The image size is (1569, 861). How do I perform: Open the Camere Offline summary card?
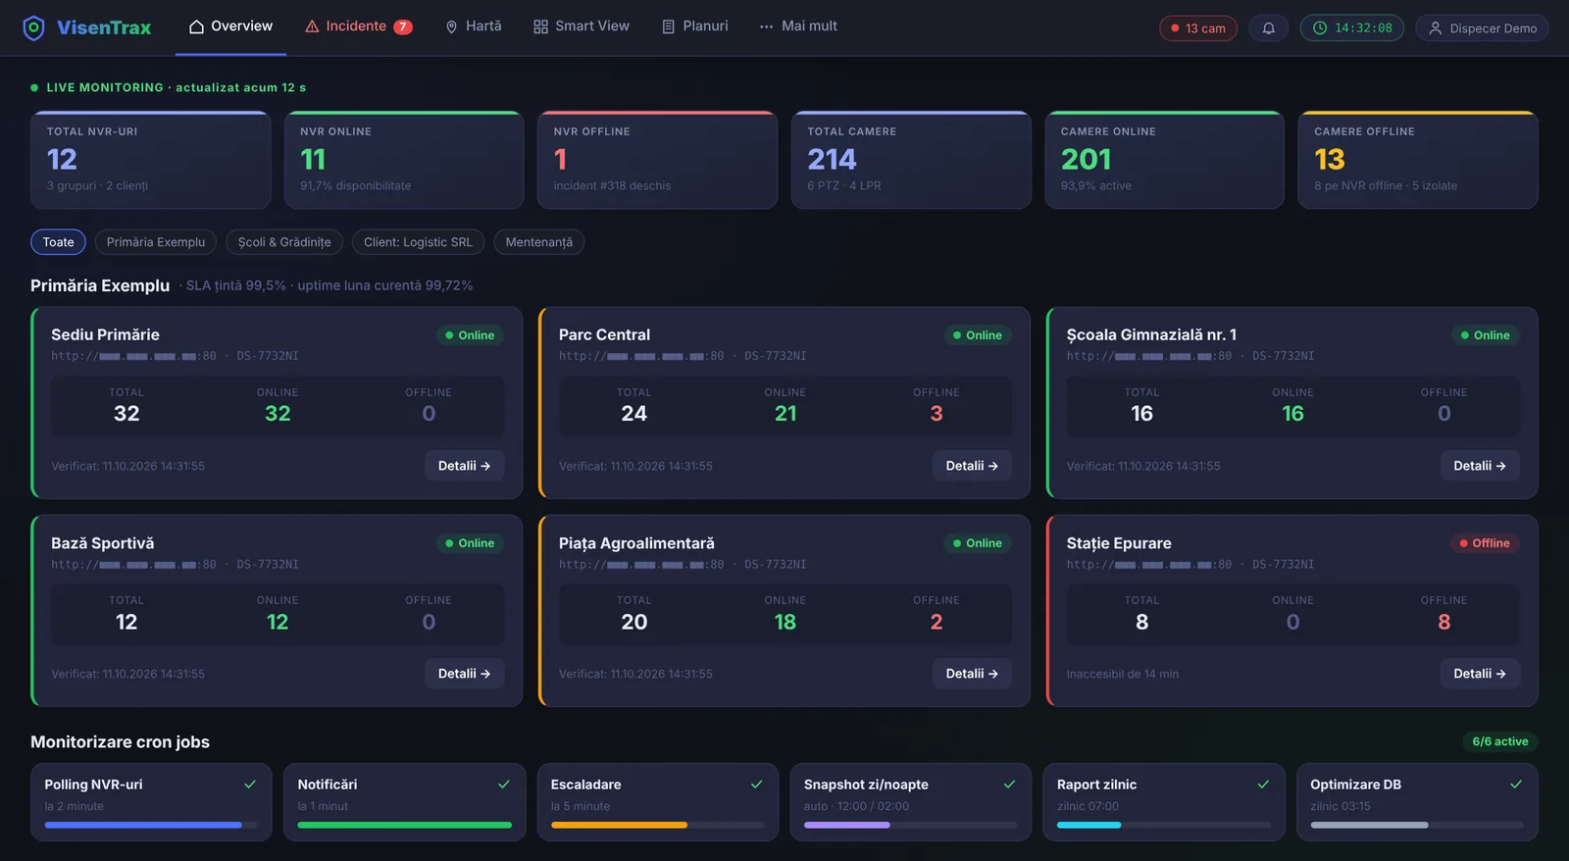[1418, 160]
